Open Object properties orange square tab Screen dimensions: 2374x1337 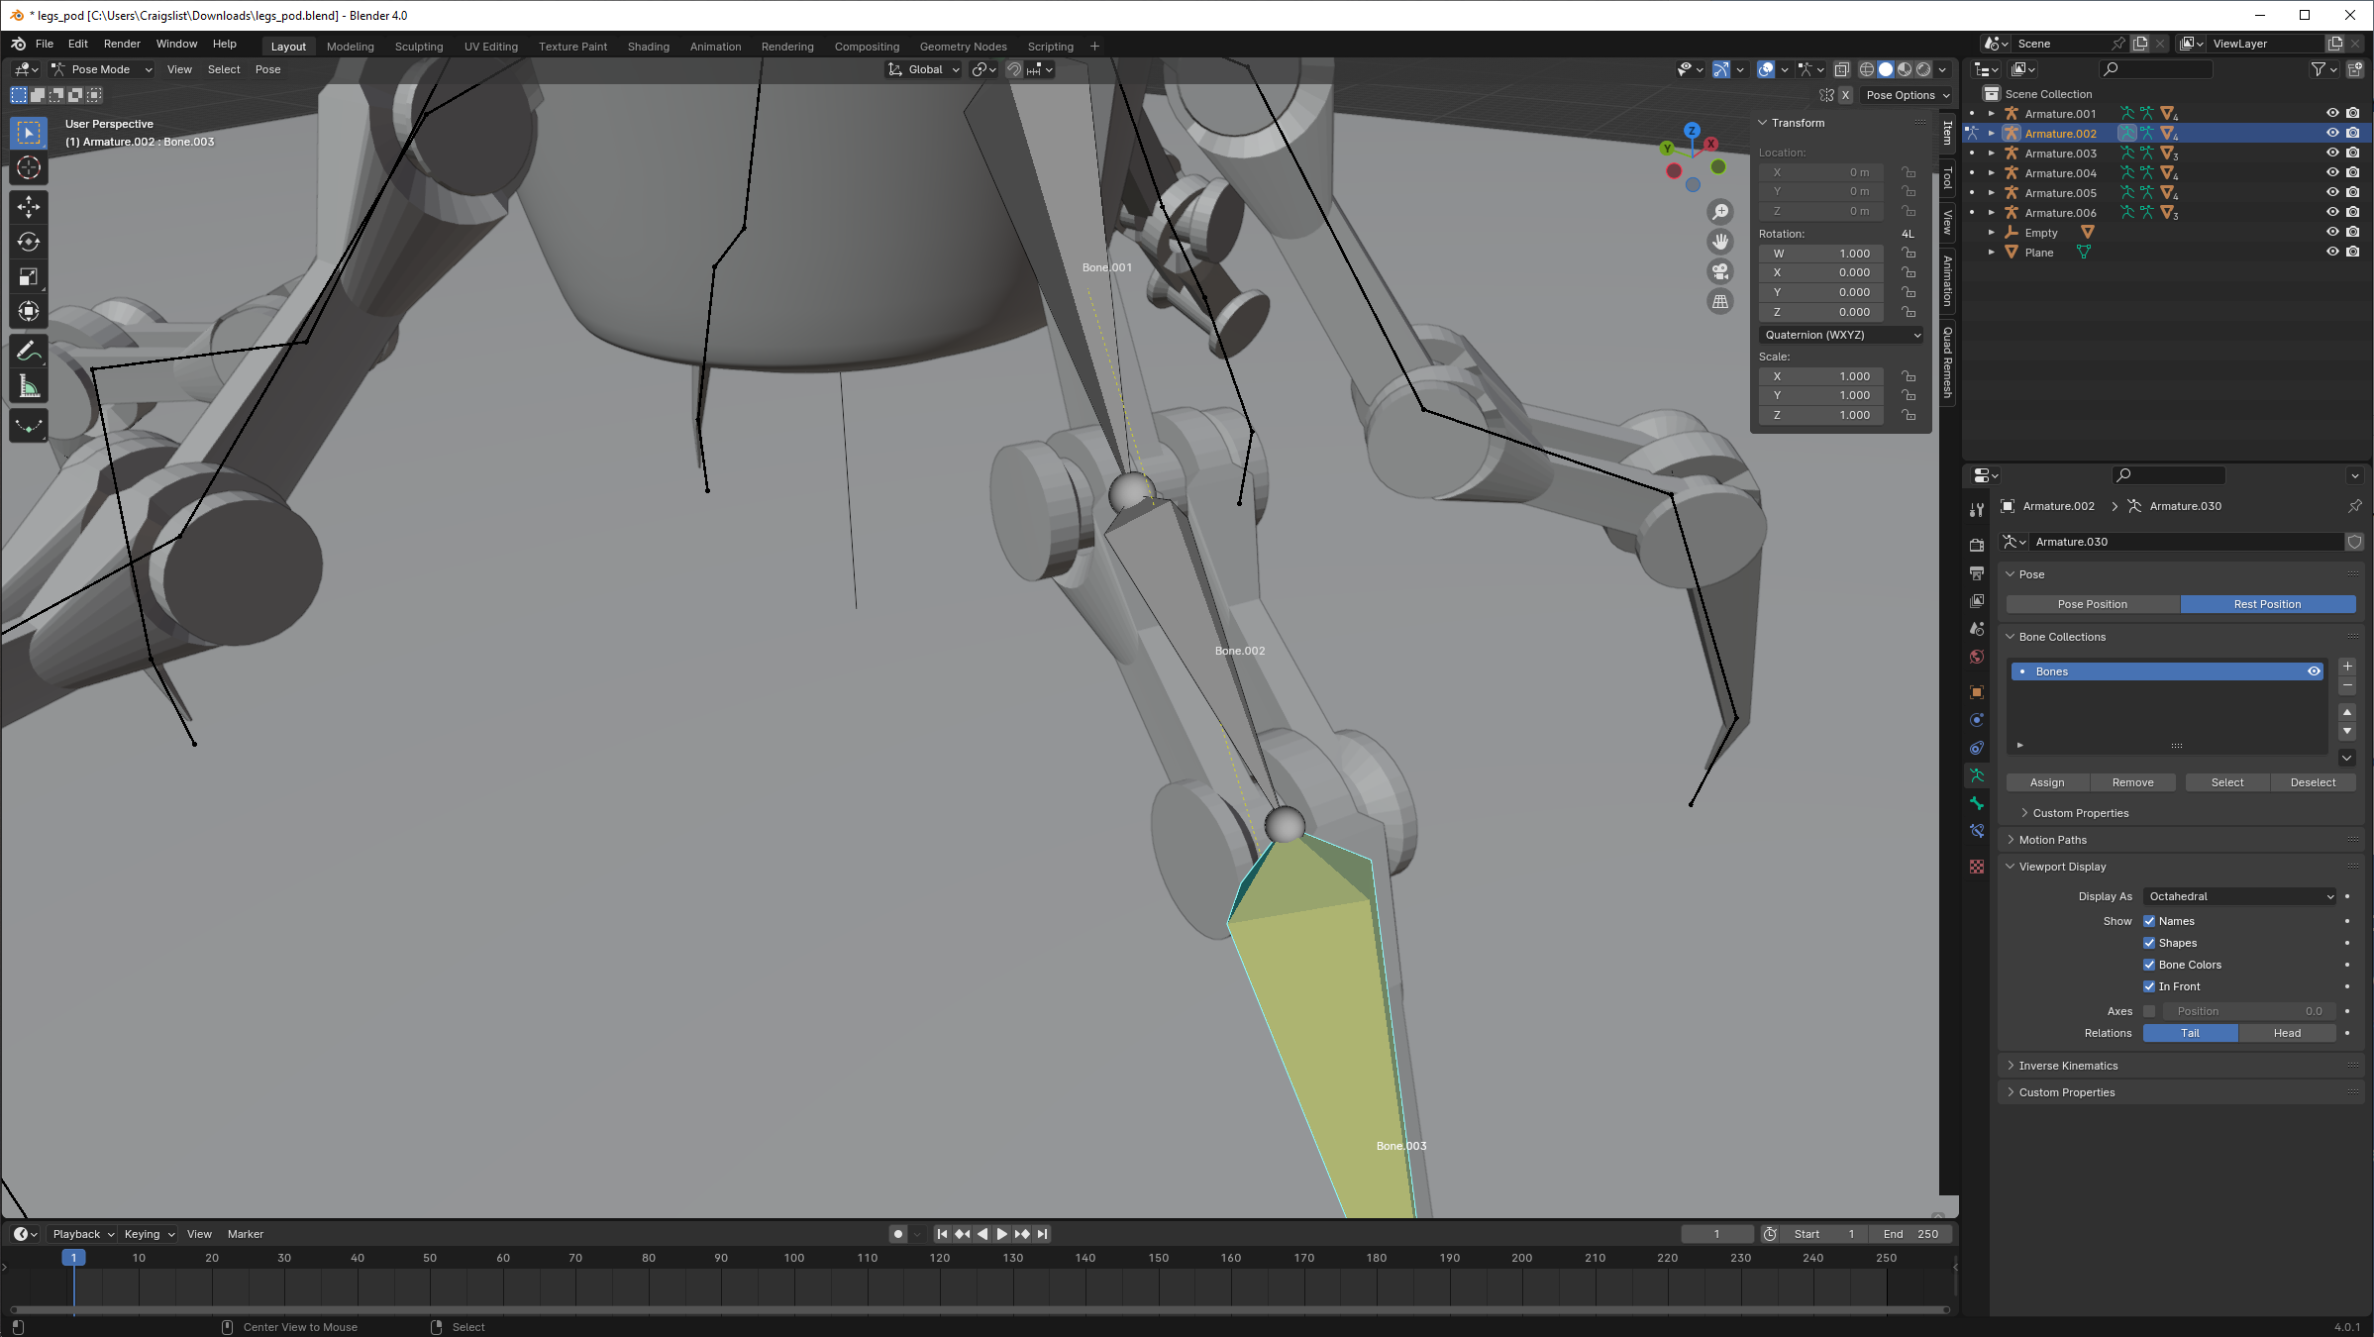click(1977, 691)
